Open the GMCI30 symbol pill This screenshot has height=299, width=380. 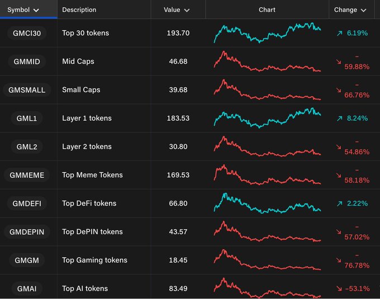pos(27,34)
